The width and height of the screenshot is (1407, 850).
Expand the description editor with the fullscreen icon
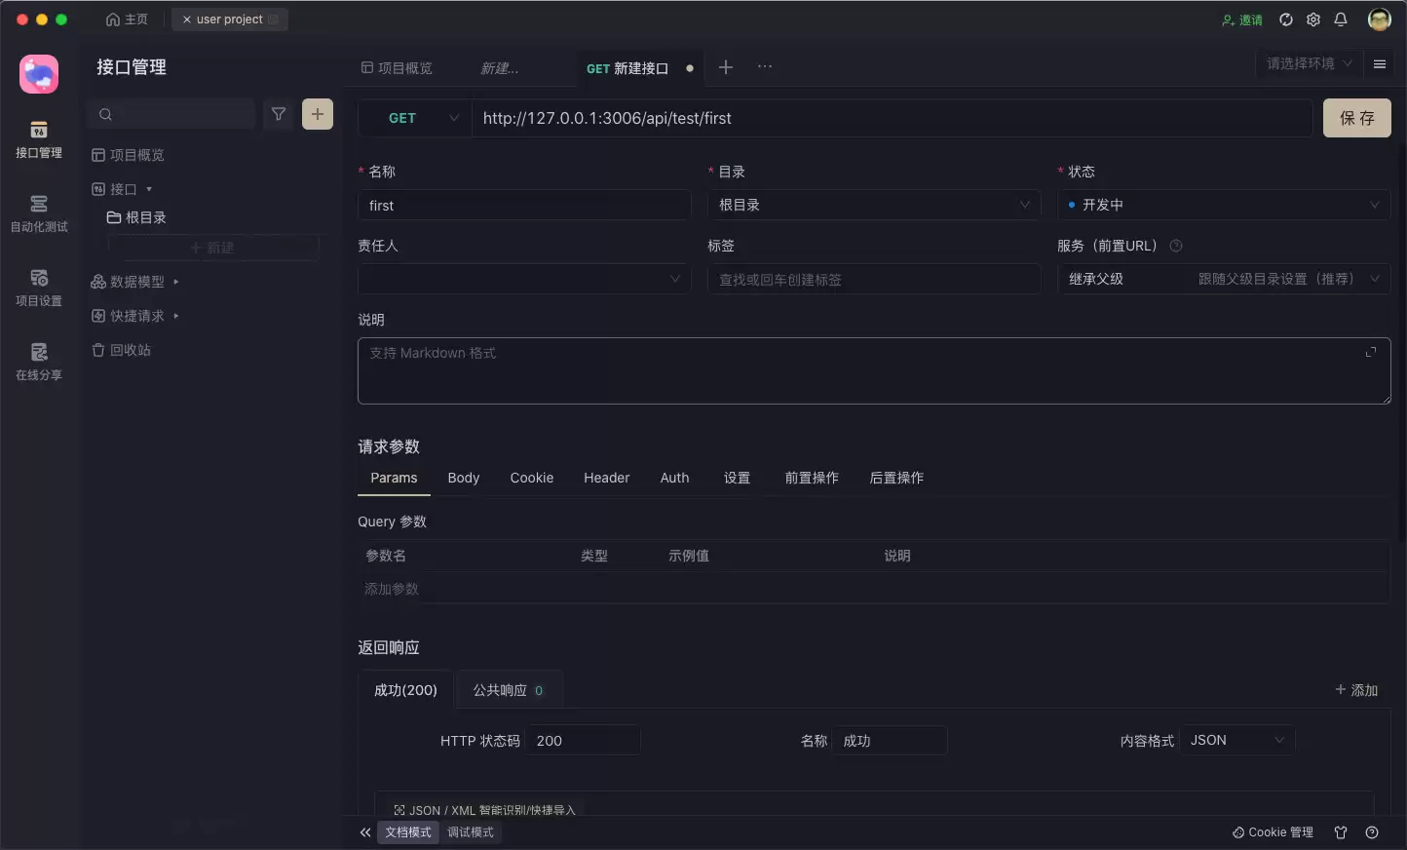pyautogui.click(x=1371, y=352)
